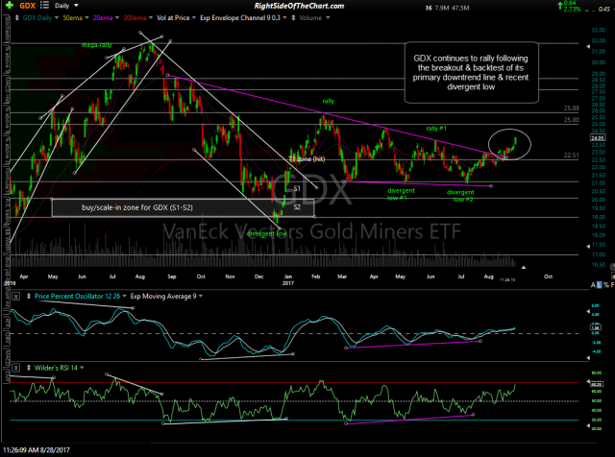Click the RSI current value label on axis

pyautogui.click(x=596, y=385)
